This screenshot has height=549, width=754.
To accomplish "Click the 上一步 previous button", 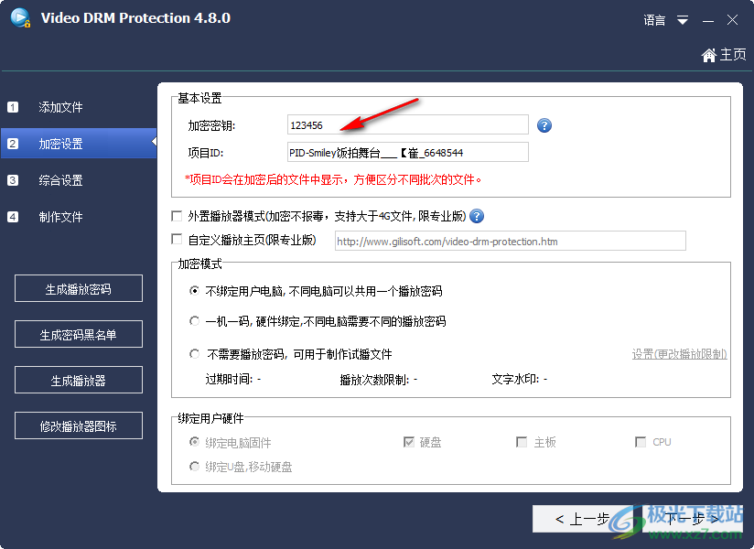I will pyautogui.click(x=582, y=519).
